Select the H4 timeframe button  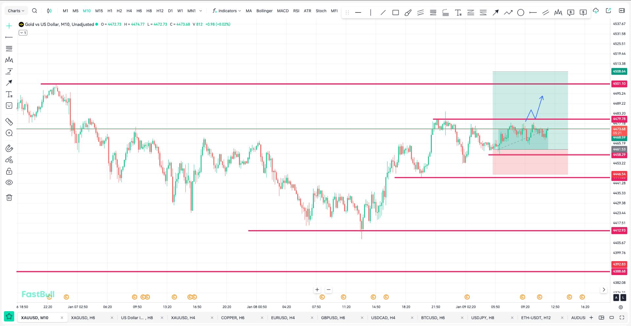[x=129, y=11]
